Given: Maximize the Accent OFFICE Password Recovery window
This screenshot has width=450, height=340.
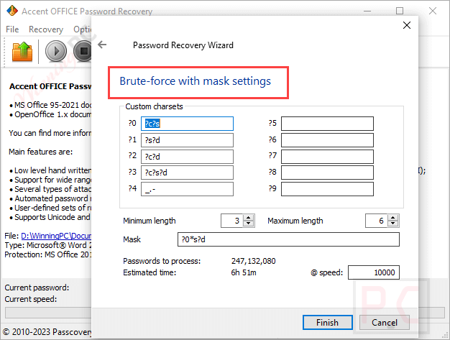Looking at the screenshot, I should 400,11.
